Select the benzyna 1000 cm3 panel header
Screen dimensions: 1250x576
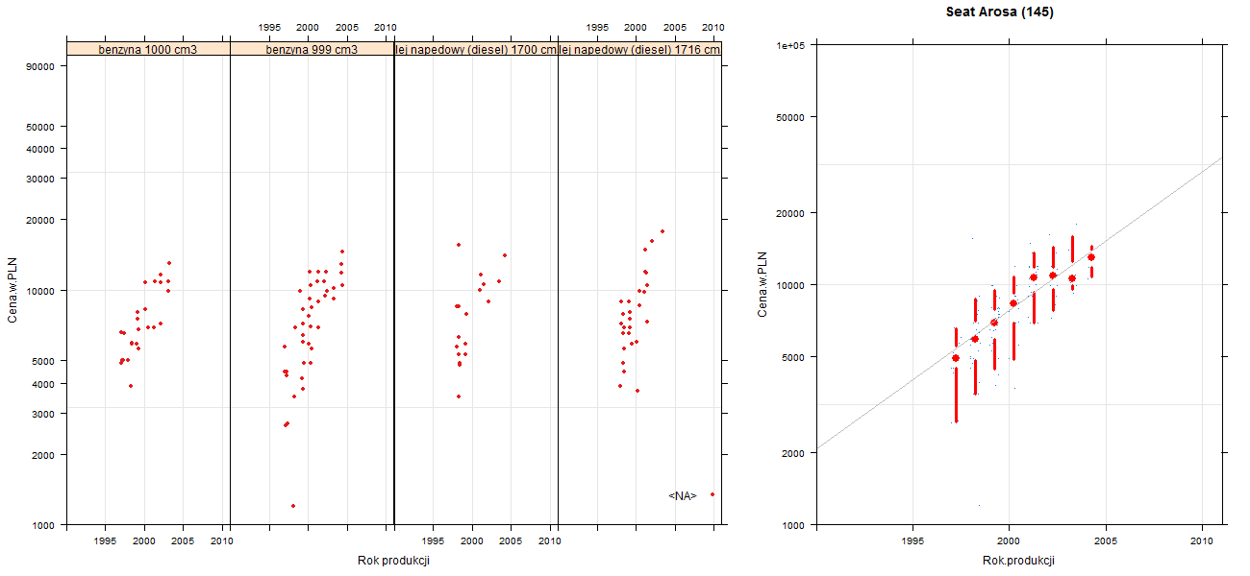tap(148, 49)
